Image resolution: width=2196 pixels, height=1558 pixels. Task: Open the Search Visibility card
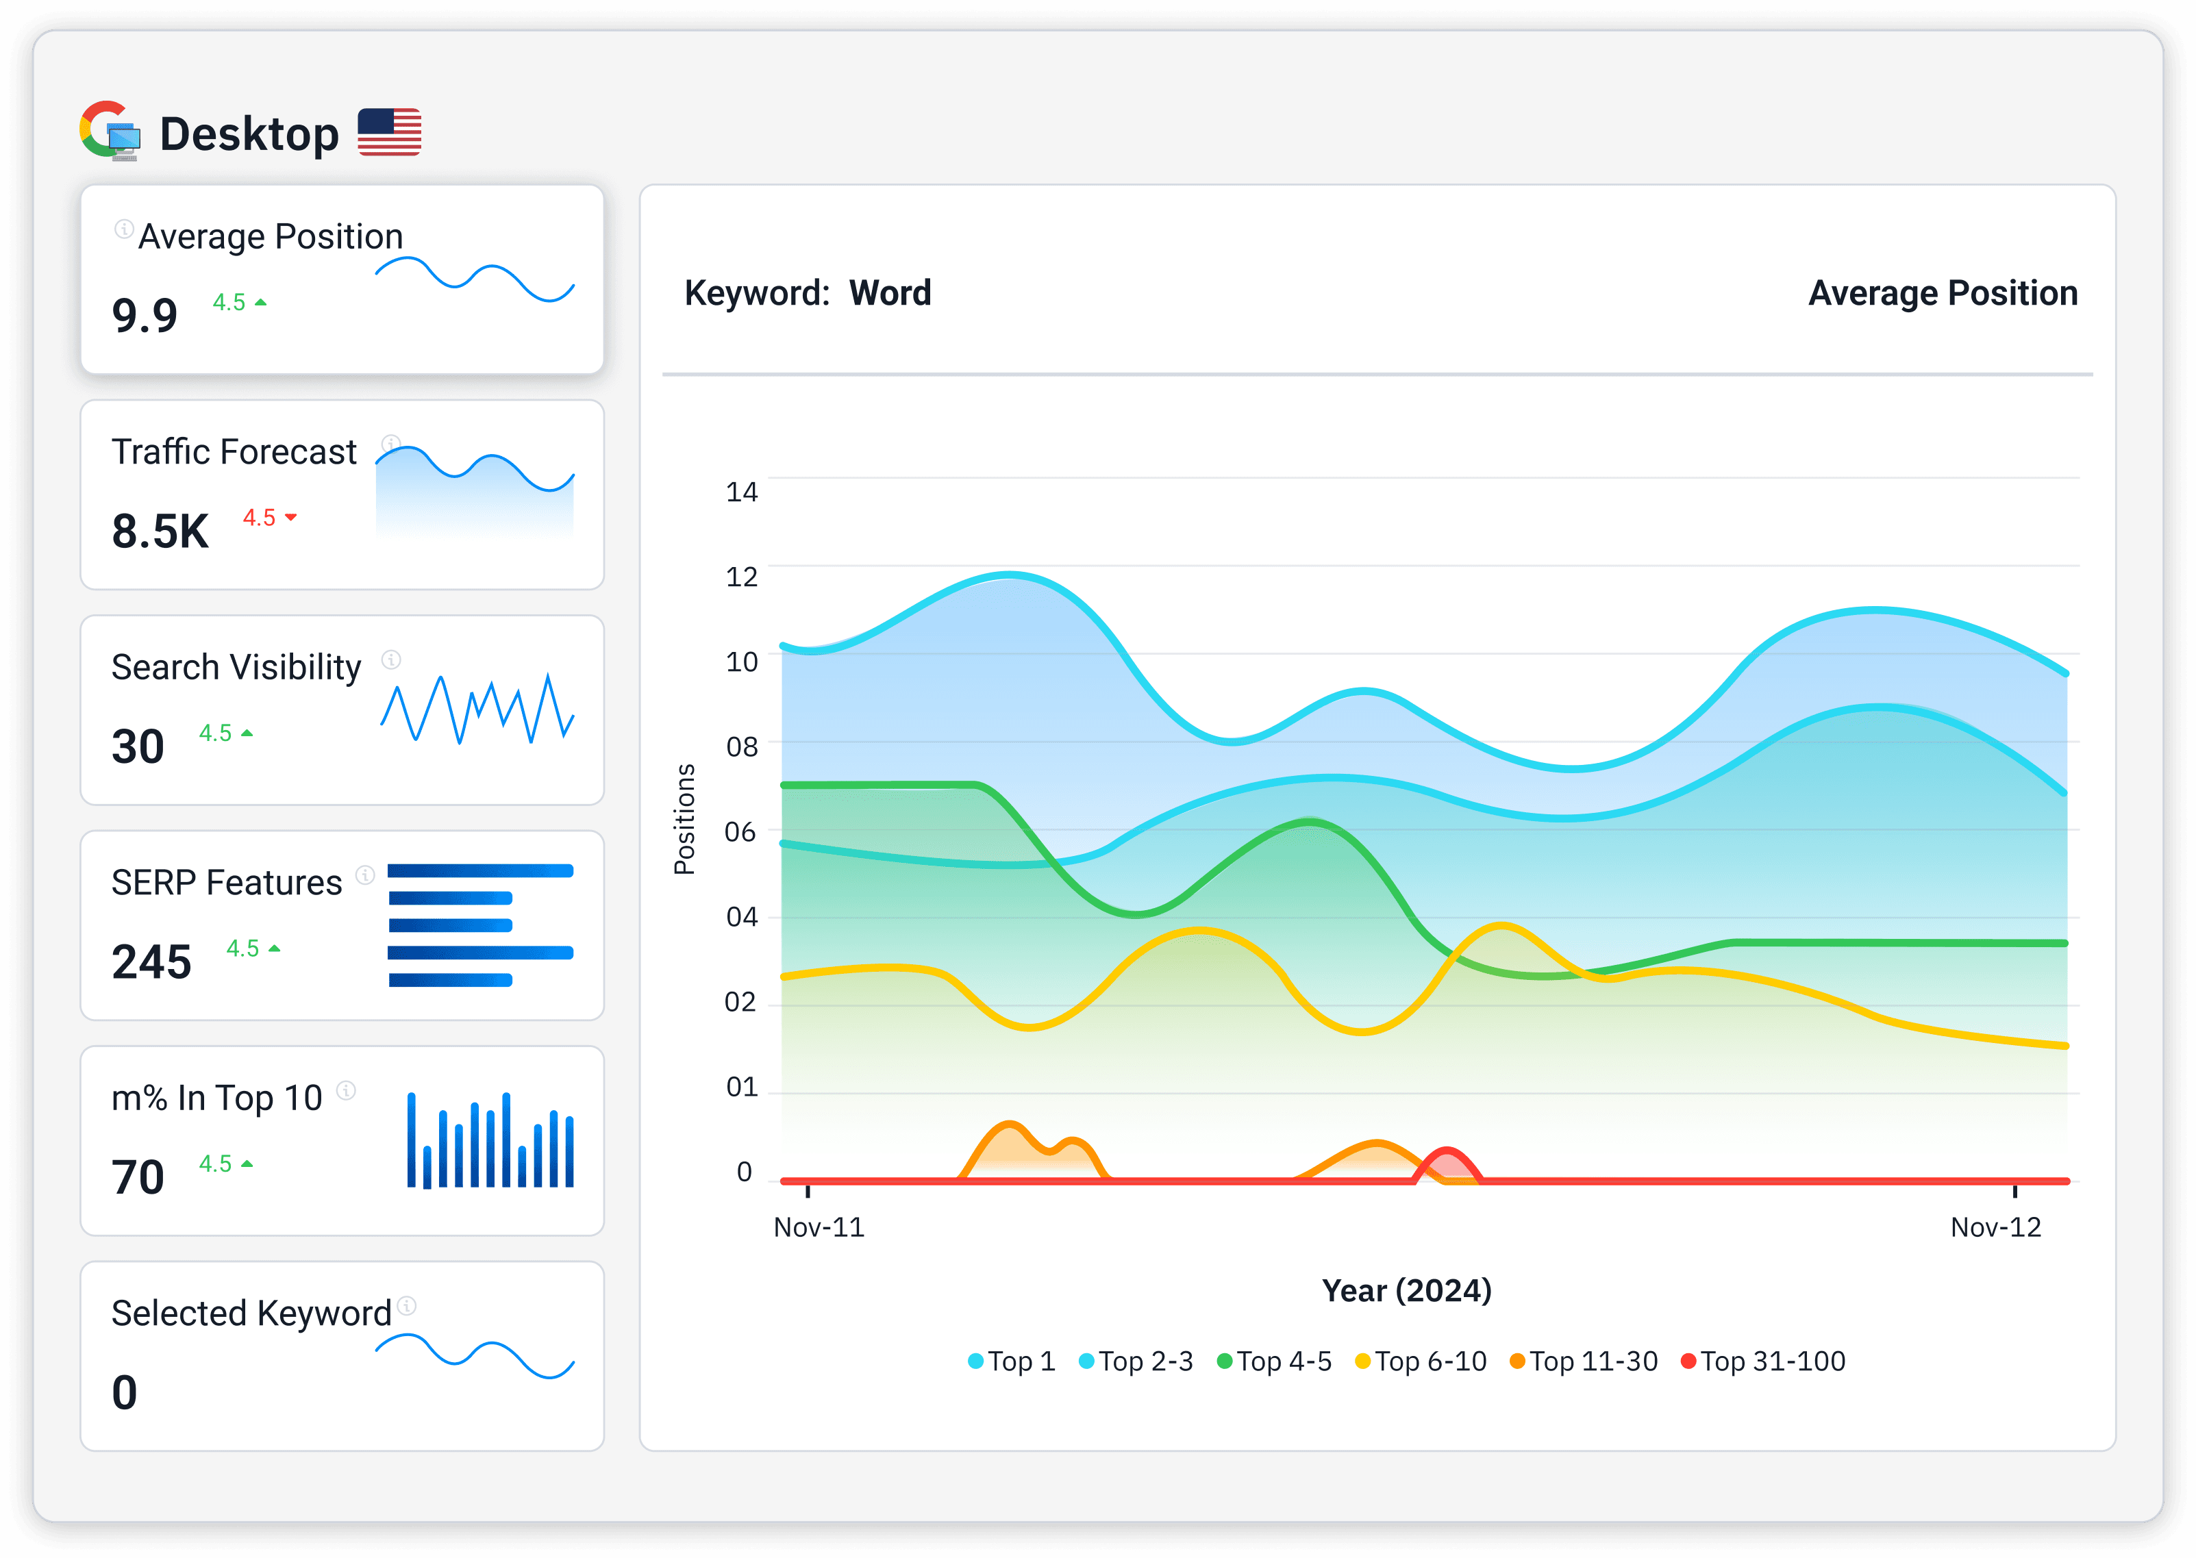tap(342, 710)
